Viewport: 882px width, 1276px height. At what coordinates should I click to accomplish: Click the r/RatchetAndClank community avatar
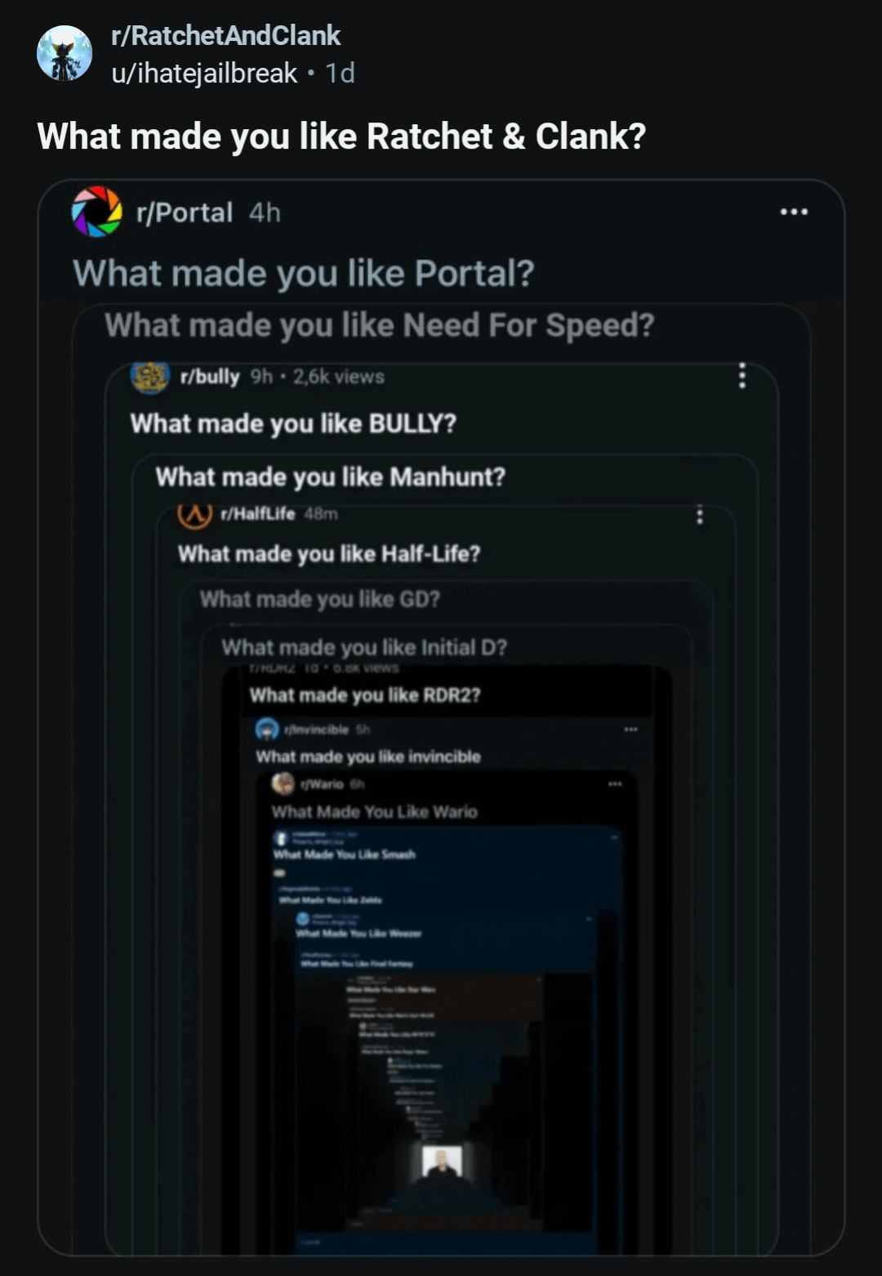coord(65,54)
